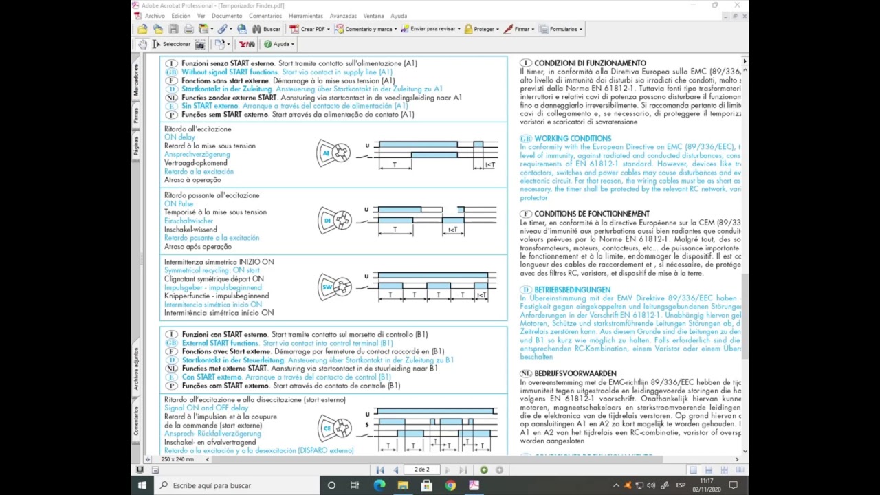Open the Marcadores side panel tab
The width and height of the screenshot is (880, 495).
[136, 80]
